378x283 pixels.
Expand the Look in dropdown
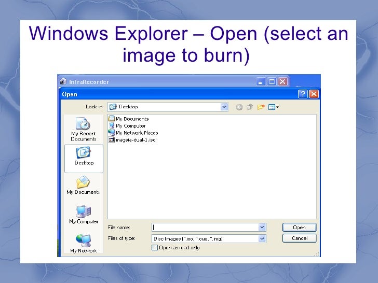point(224,107)
